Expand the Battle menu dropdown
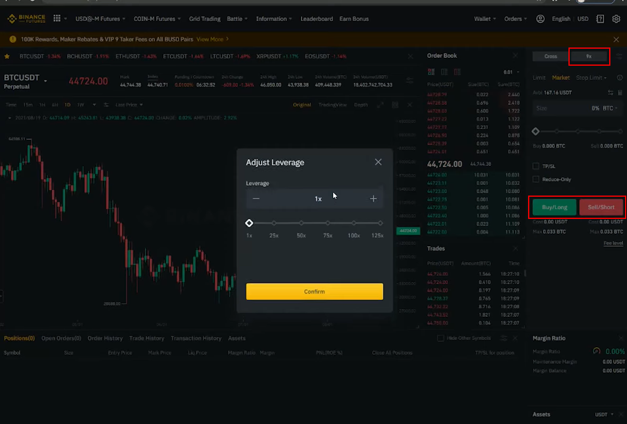Viewport: 627px width, 424px height. [x=237, y=19]
